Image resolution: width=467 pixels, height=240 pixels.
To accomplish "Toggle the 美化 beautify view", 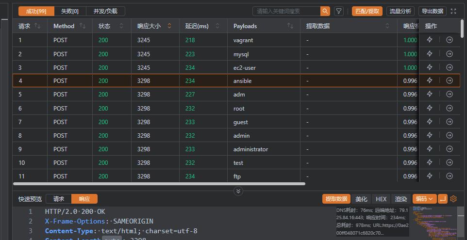I will (362, 199).
